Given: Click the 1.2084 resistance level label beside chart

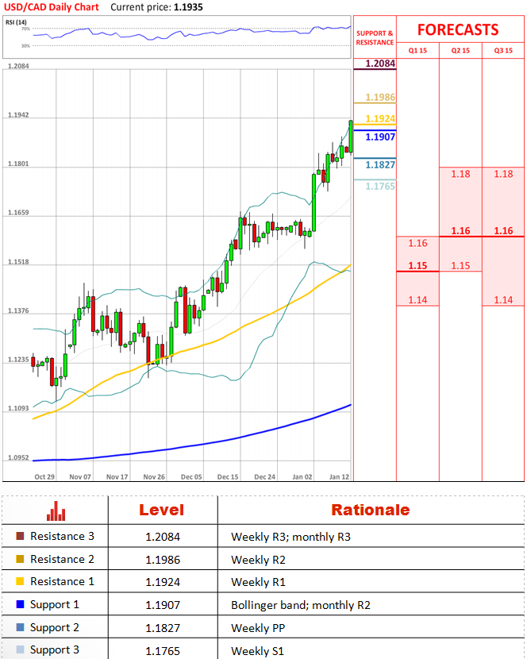Looking at the screenshot, I should (380, 64).
